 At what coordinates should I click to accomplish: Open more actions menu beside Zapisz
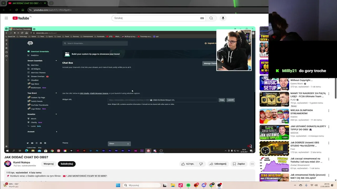252,164
